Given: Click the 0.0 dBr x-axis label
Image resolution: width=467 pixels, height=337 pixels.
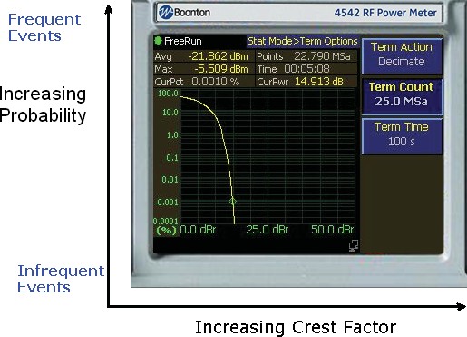Looking at the screenshot, I should coord(198,230).
